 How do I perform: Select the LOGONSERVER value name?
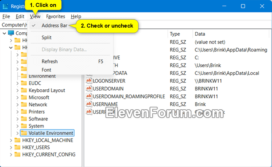click(x=109, y=81)
